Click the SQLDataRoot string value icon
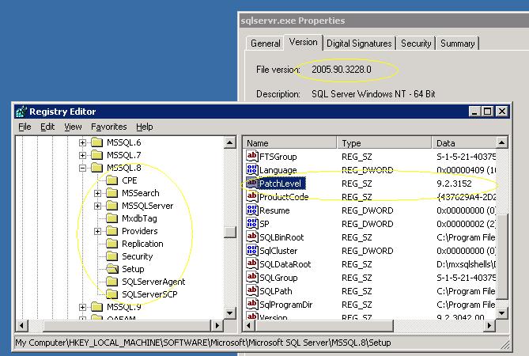Viewport: 529px width, 356px height. point(252,264)
